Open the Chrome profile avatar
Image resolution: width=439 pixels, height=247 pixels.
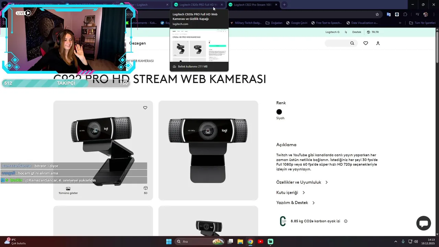click(426, 14)
